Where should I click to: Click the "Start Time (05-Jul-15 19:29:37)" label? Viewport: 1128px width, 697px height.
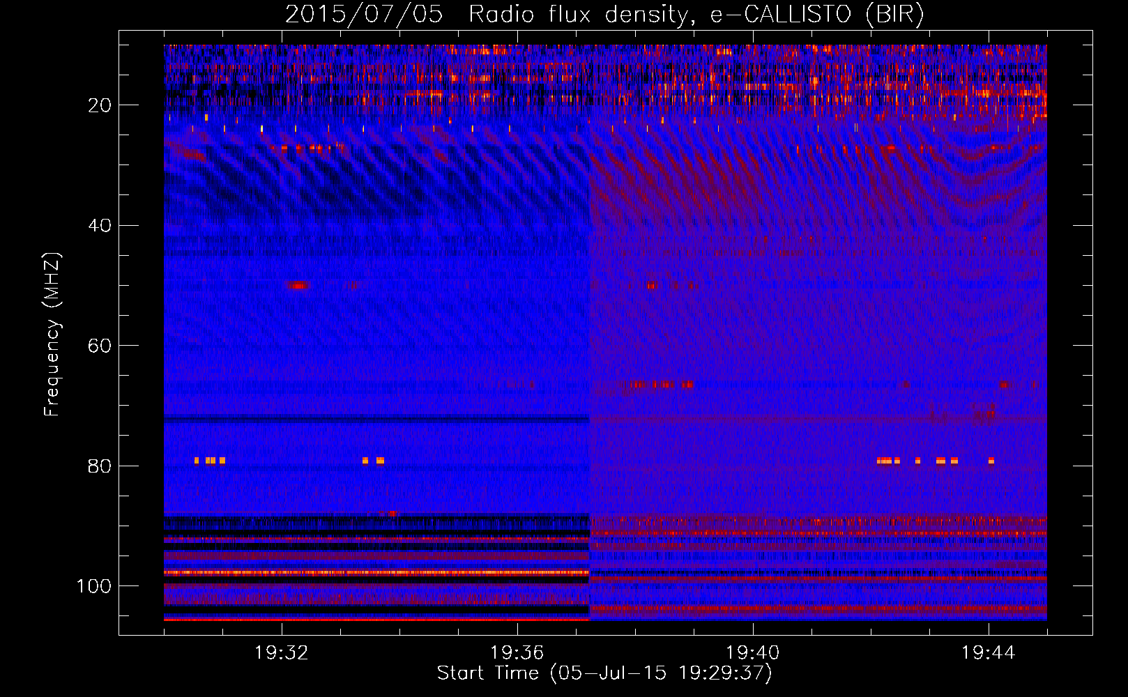pyautogui.click(x=604, y=673)
